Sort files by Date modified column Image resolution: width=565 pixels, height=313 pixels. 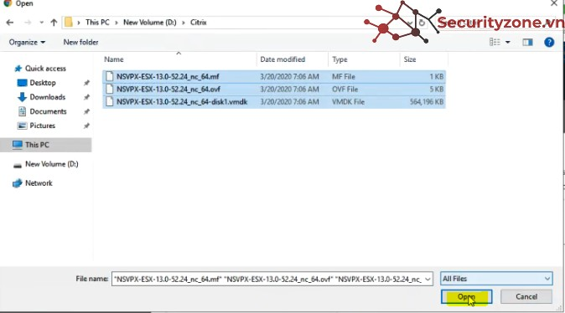282,59
